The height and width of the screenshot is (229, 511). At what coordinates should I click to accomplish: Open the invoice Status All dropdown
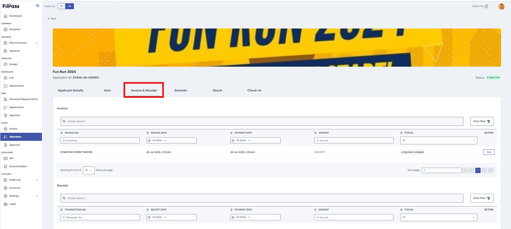point(439,140)
